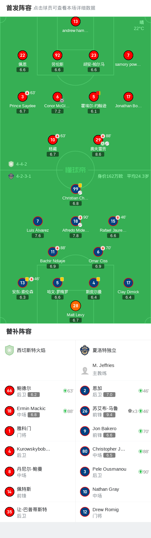Select 4-2-3-1 formation label

tap(24, 176)
